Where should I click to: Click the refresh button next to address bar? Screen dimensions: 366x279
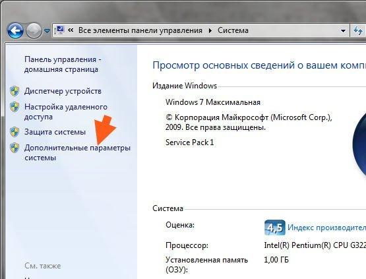coord(358,30)
